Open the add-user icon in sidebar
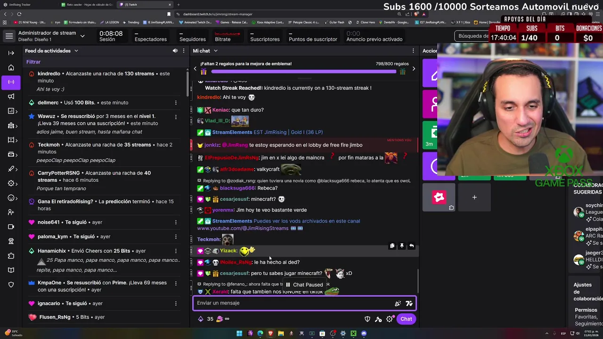This screenshot has height=339, width=603. (11, 212)
